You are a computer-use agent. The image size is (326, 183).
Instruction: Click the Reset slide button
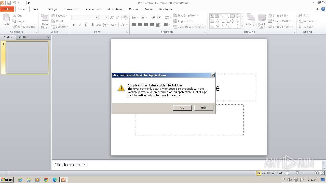[57, 21]
